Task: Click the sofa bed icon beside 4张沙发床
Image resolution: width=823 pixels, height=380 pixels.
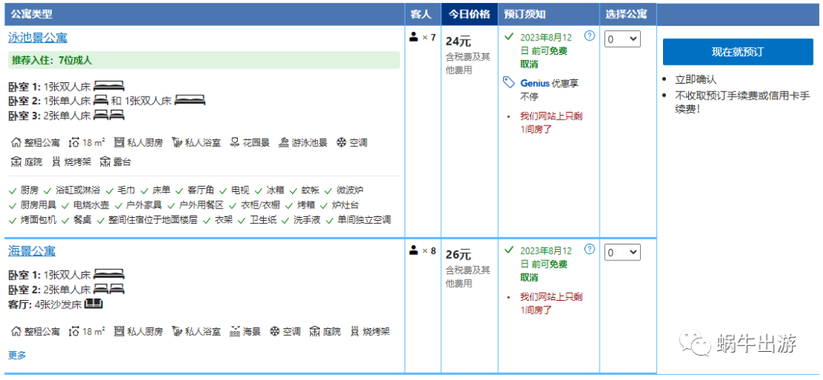Action: point(93,304)
